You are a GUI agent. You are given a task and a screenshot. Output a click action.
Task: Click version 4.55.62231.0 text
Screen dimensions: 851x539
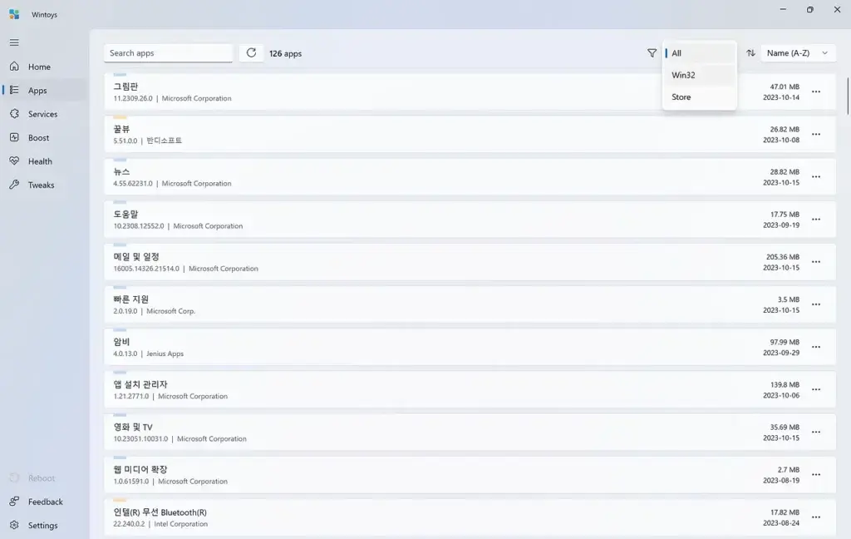coord(133,184)
